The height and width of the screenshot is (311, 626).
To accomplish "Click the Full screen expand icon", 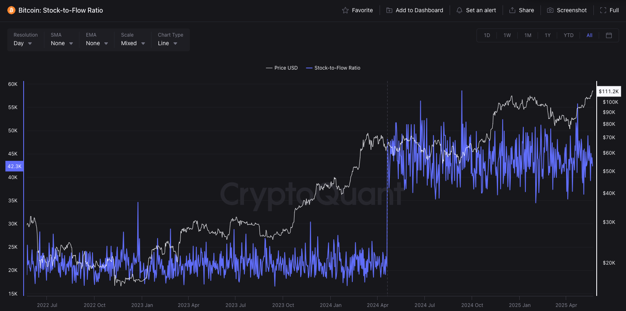I will (603, 10).
